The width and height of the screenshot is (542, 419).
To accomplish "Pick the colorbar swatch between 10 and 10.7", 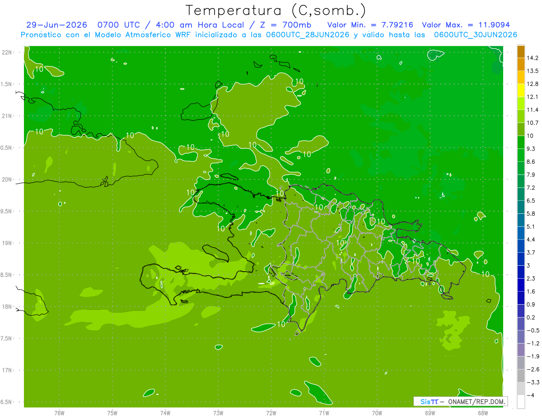I will click(x=521, y=129).
